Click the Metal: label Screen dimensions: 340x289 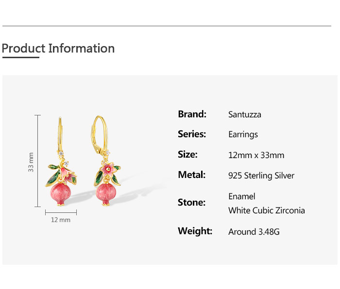[x=192, y=175]
